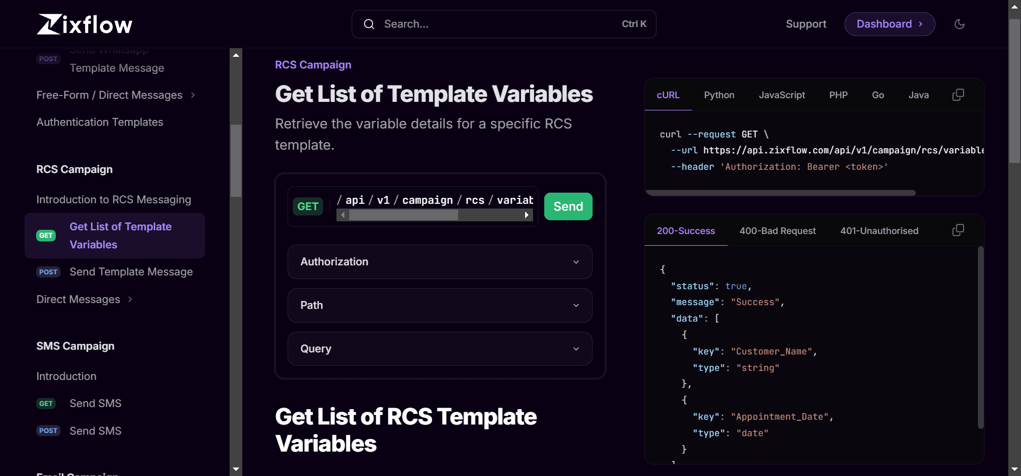Copy the cURL code snippet
Image resolution: width=1021 pixels, height=476 pixels.
tap(958, 95)
